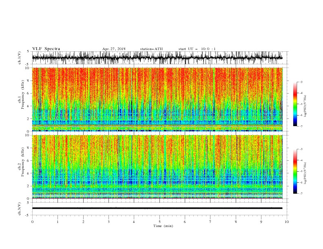Click time axis tick label "10"
The width and height of the screenshot is (323, 249).
(x=287, y=222)
